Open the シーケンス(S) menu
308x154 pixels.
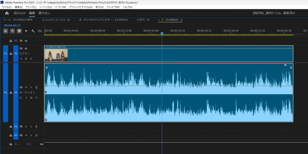[46, 7]
